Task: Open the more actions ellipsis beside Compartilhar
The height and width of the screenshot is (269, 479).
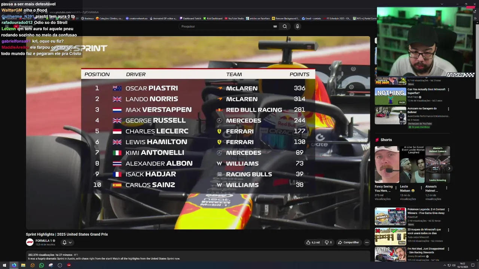Action: pyautogui.click(x=367, y=242)
